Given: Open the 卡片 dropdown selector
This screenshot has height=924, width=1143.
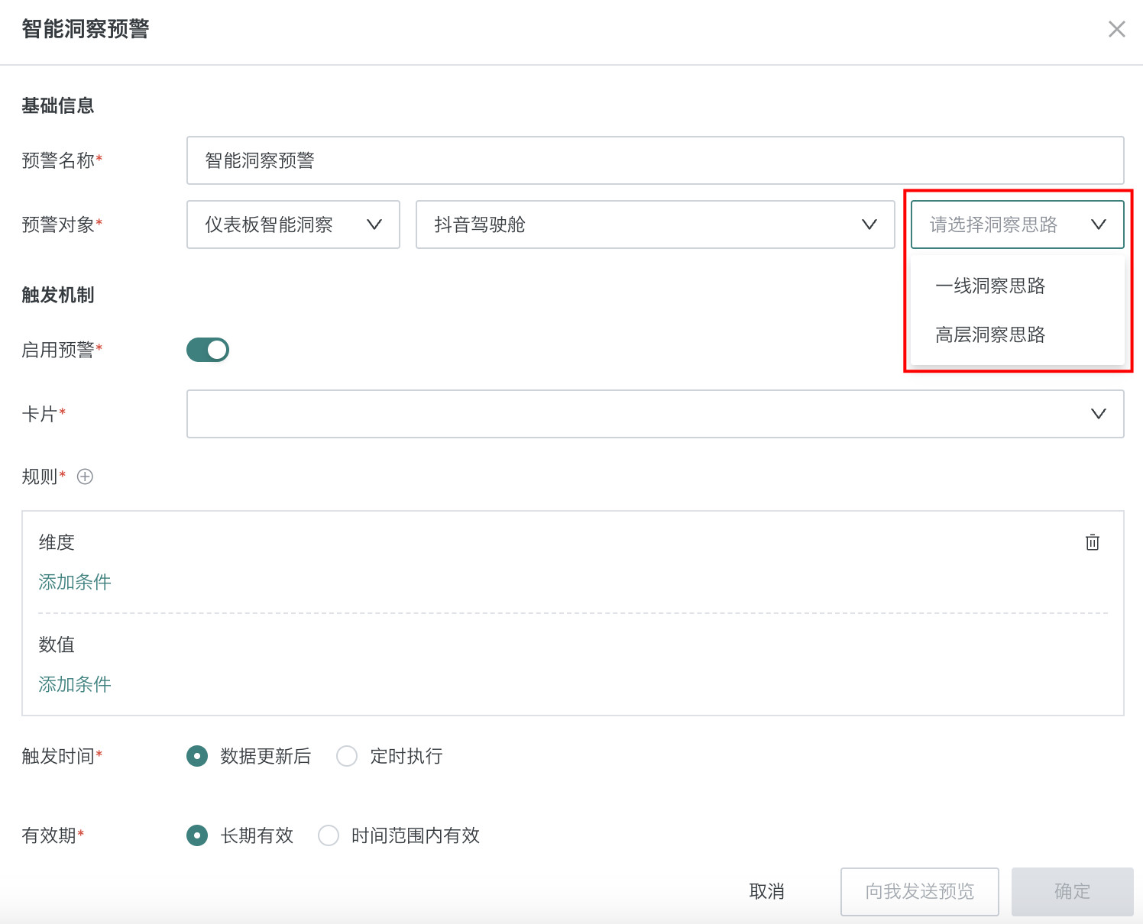Looking at the screenshot, I should pyautogui.click(x=654, y=414).
